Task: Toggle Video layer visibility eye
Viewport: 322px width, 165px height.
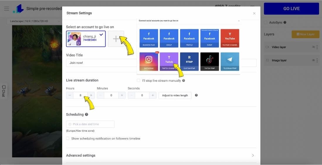Action: (x=313, y=47)
